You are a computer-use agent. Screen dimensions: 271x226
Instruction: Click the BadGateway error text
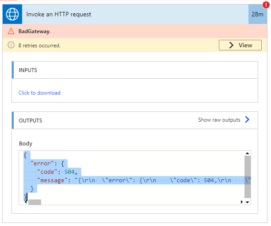34,31
